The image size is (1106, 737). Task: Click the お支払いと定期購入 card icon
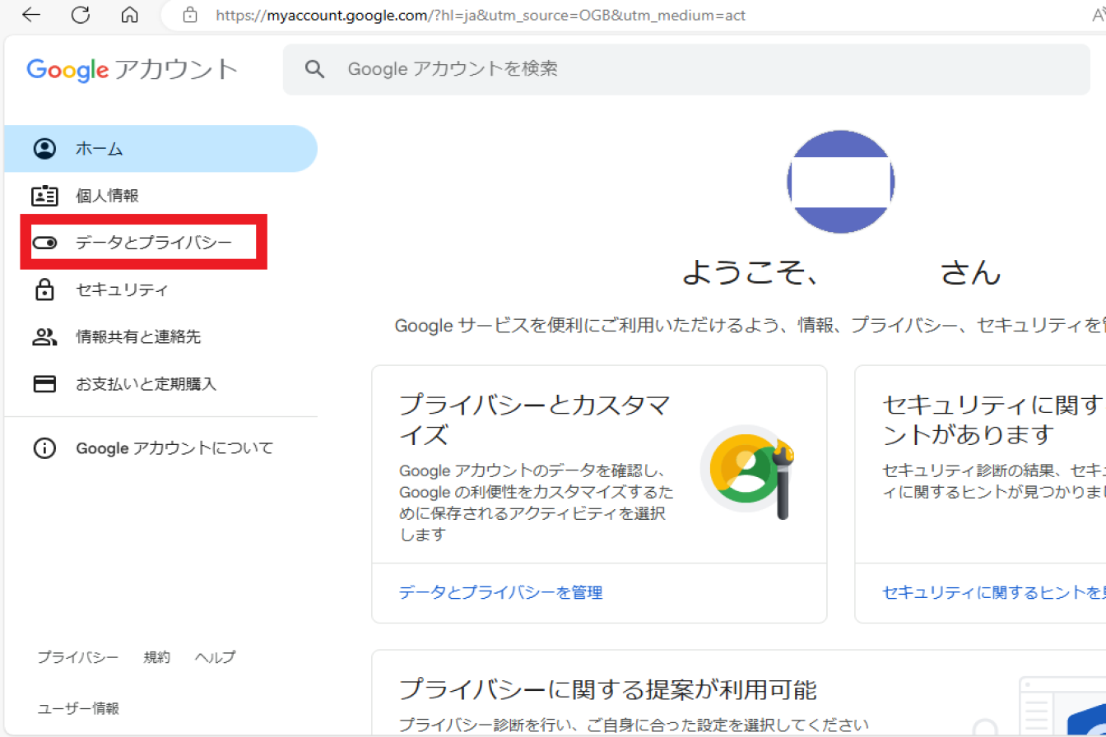[44, 384]
